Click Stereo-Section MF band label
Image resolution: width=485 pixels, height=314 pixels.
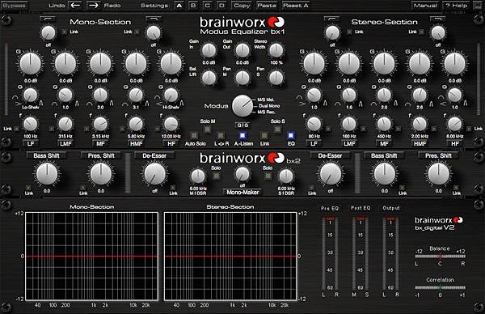click(384, 144)
